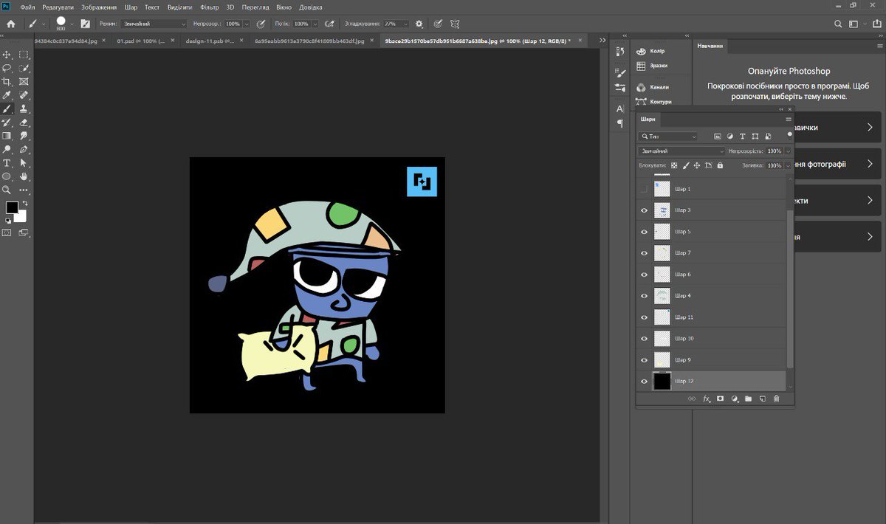Create a new group folder icon
Viewport: 886px width, 524px height.
click(x=748, y=399)
